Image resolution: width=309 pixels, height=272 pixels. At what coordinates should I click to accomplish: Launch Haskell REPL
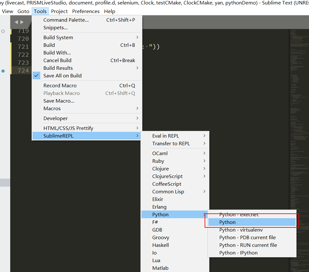click(175, 245)
